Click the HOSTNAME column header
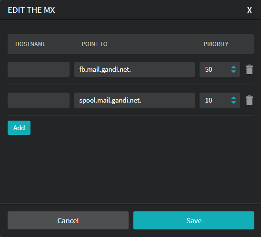Viewport: 261px width, 237px height. coord(30,44)
